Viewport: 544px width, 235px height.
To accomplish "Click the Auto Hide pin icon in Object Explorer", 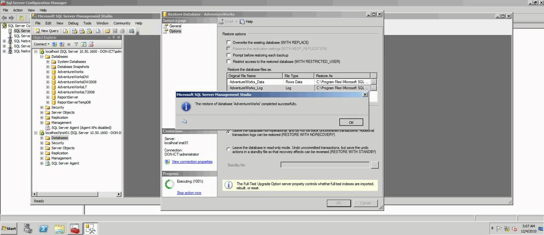I will (x=113, y=37).
